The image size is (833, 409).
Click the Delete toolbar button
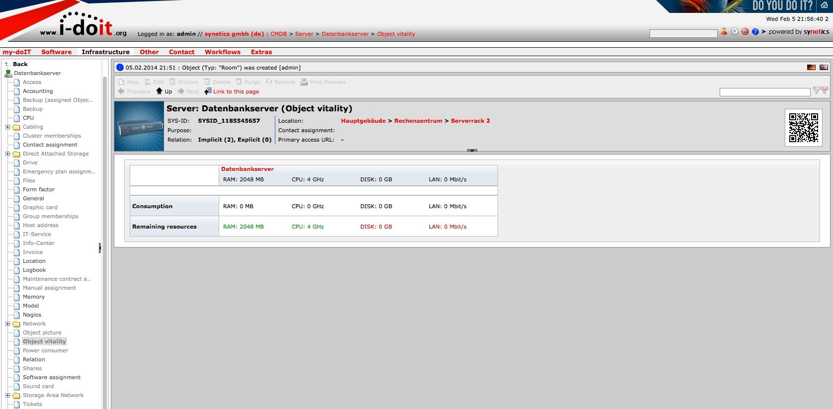click(x=217, y=82)
